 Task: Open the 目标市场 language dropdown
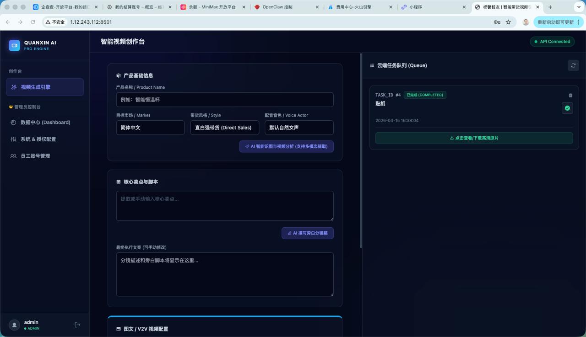[150, 128]
